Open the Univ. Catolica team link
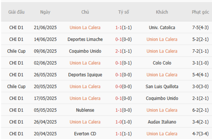This screenshot has width=212, height=139. (162, 28)
